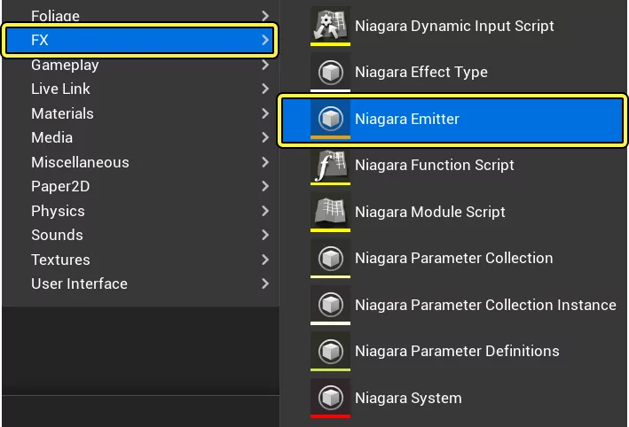Click the Niagara Effect Type cube icon

pyautogui.click(x=330, y=72)
